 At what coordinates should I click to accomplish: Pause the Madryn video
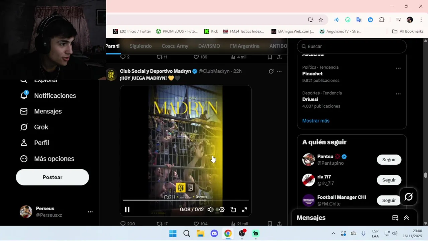click(x=127, y=210)
